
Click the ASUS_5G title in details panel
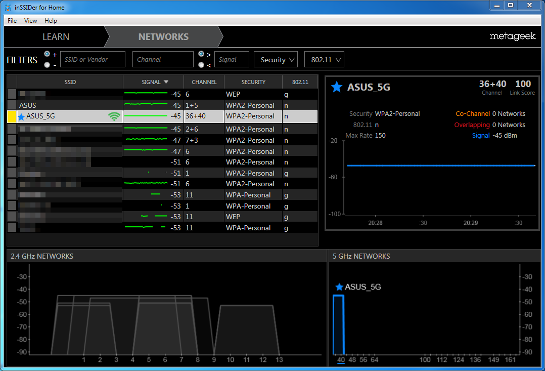pos(369,87)
